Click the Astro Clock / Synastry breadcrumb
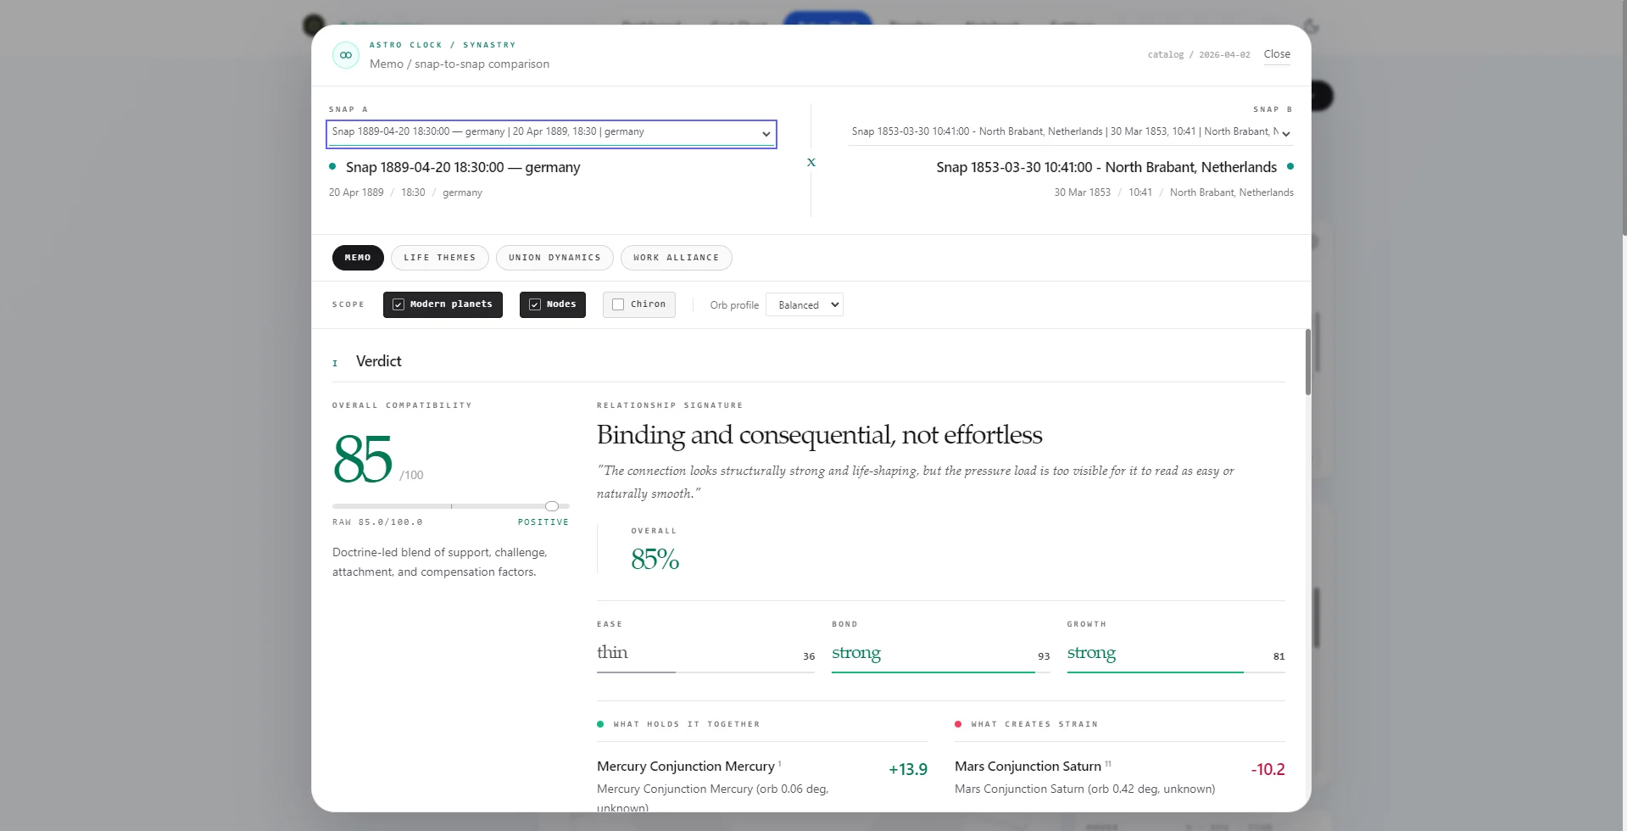1627x831 pixels. pos(443,45)
